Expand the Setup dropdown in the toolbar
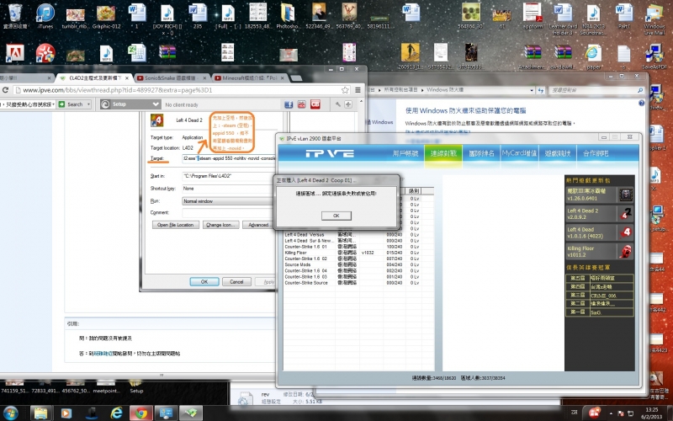 (156, 104)
